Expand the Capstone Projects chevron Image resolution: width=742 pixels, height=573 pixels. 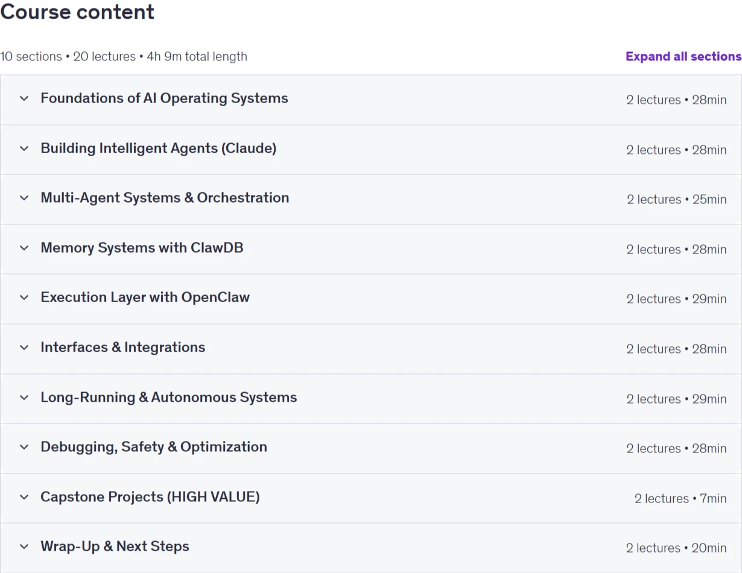click(x=24, y=497)
